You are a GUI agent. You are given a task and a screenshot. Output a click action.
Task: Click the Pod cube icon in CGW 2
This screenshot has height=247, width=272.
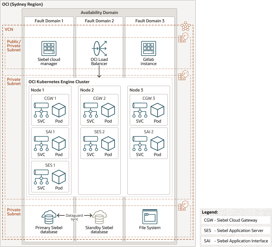coord(108,110)
